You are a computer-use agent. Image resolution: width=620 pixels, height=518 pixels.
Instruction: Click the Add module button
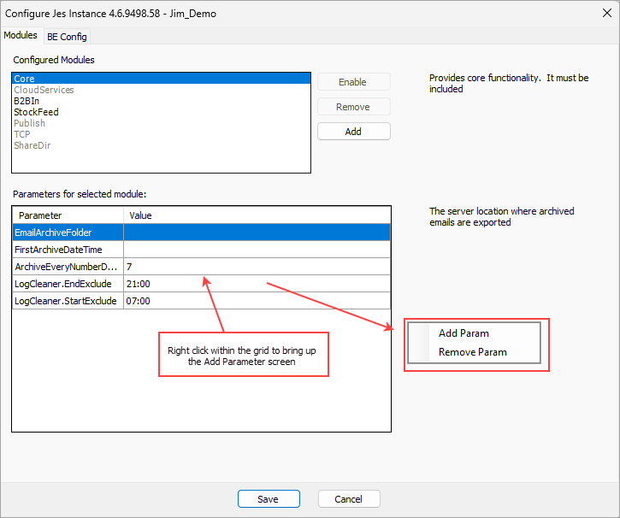[x=353, y=132]
